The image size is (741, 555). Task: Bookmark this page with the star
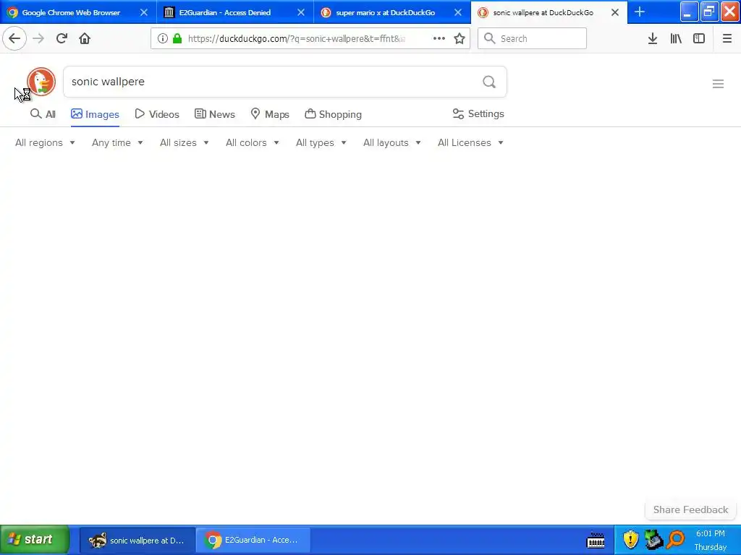pos(460,38)
